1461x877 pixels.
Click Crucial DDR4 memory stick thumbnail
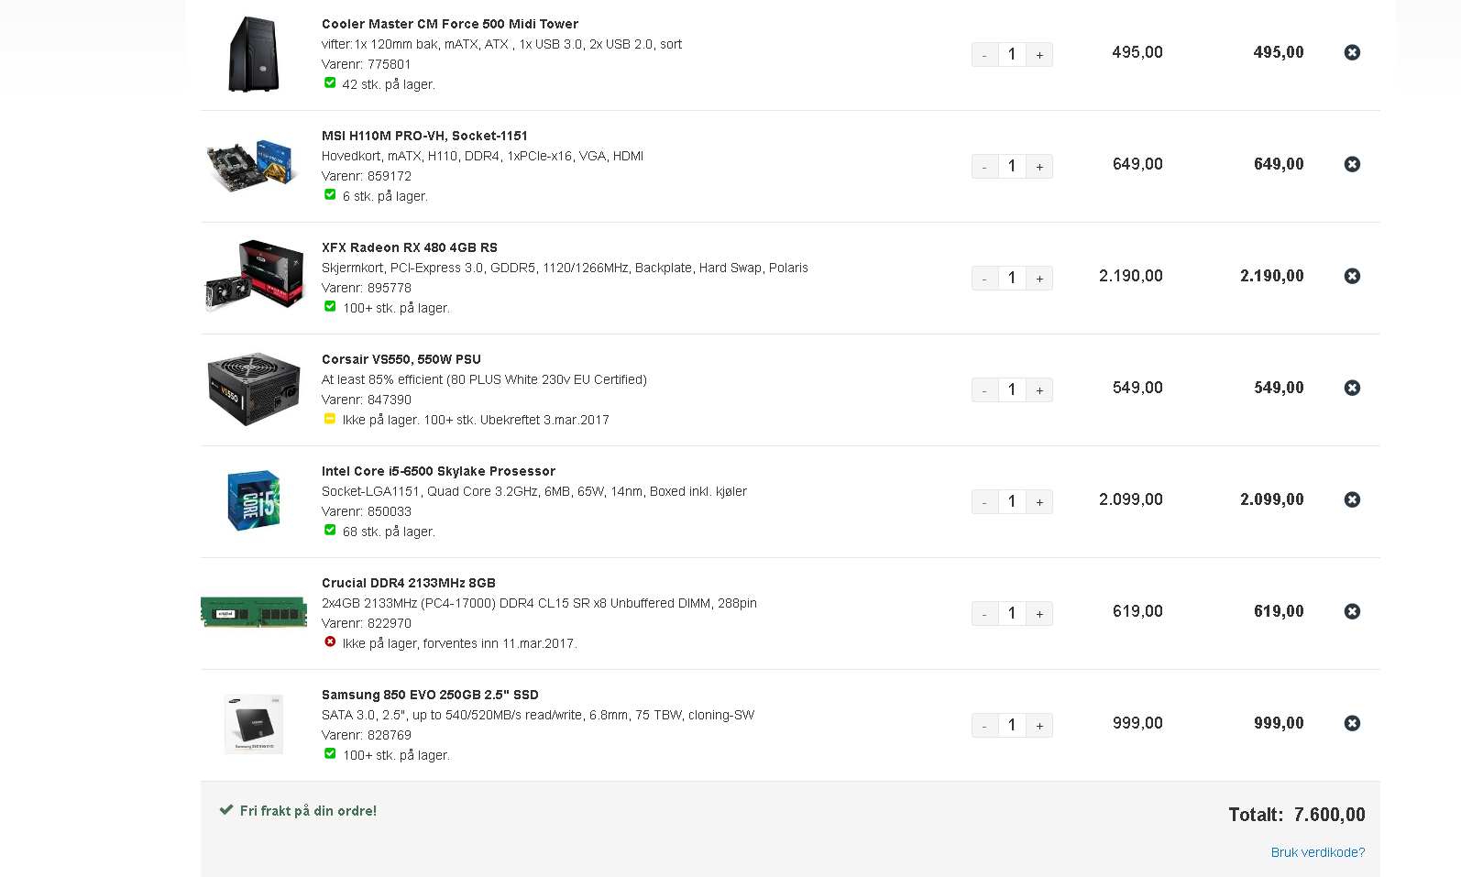pos(254,612)
